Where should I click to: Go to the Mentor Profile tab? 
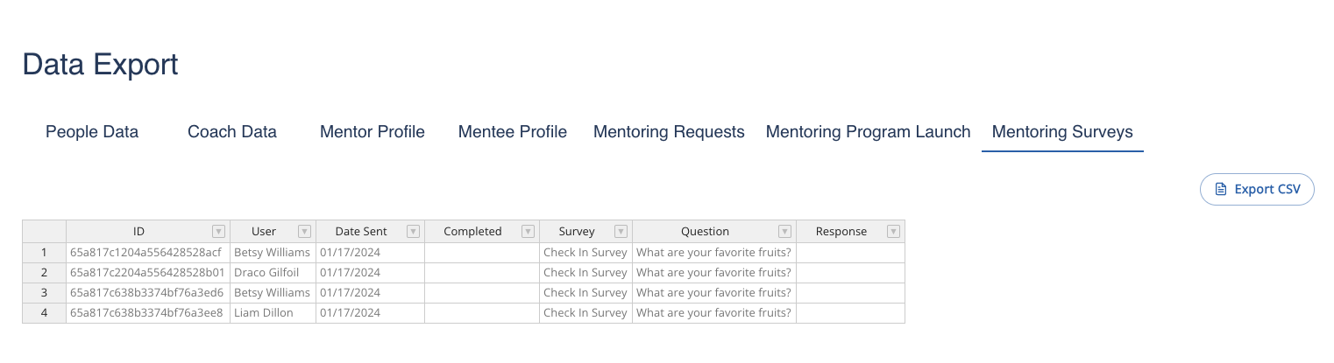tap(373, 132)
